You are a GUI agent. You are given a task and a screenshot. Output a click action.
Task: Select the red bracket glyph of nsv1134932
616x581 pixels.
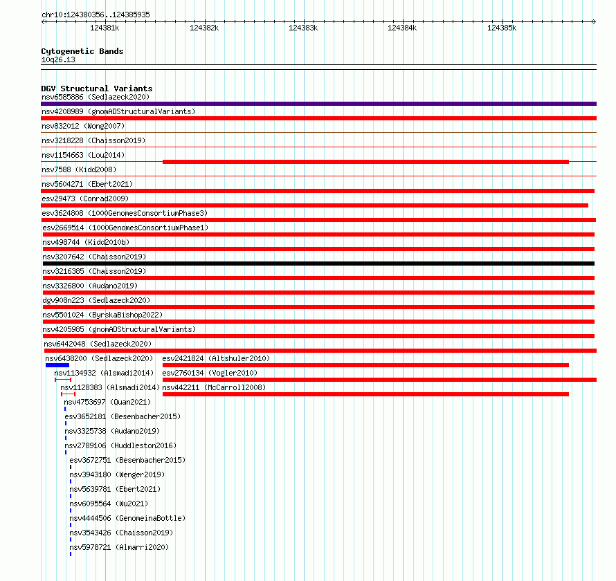click(63, 380)
